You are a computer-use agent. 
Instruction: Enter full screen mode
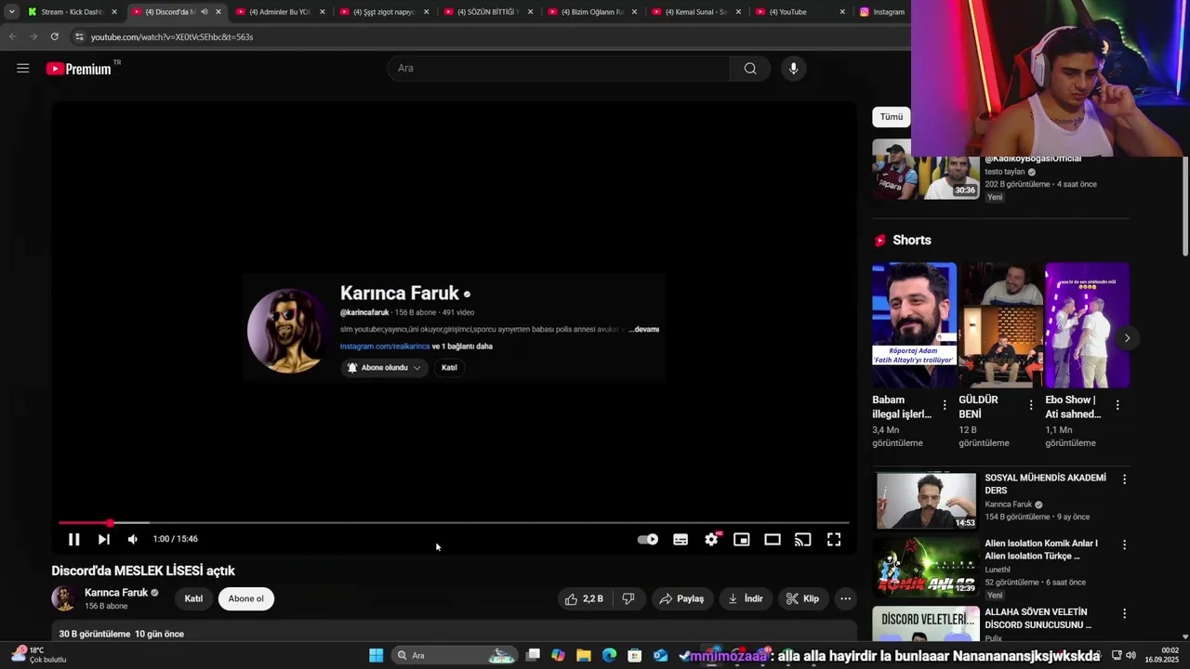834,539
